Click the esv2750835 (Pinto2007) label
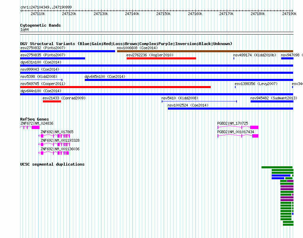Viewport: 303px width, 238px height. [x=43, y=55]
